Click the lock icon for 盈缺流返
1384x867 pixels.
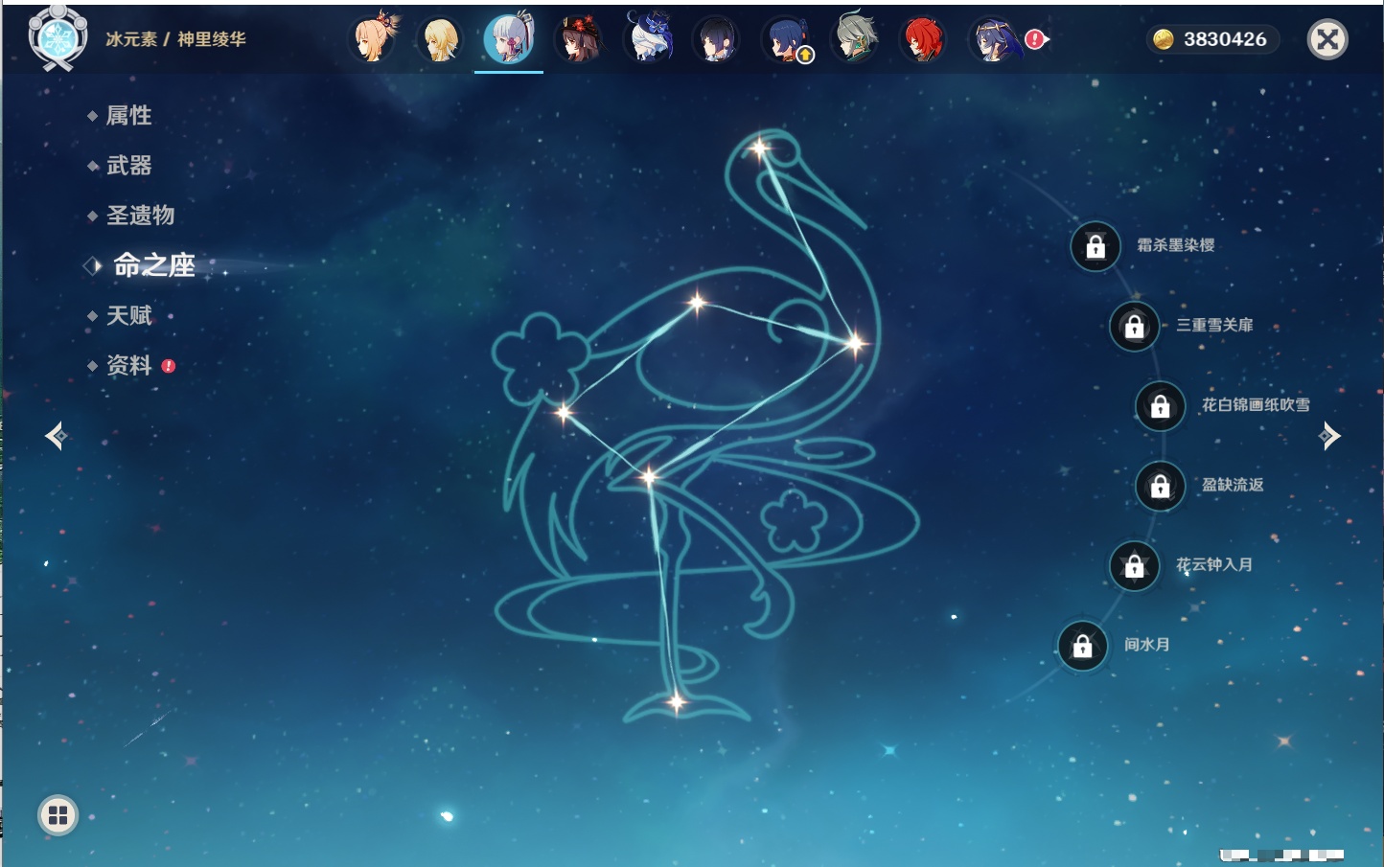point(1160,486)
